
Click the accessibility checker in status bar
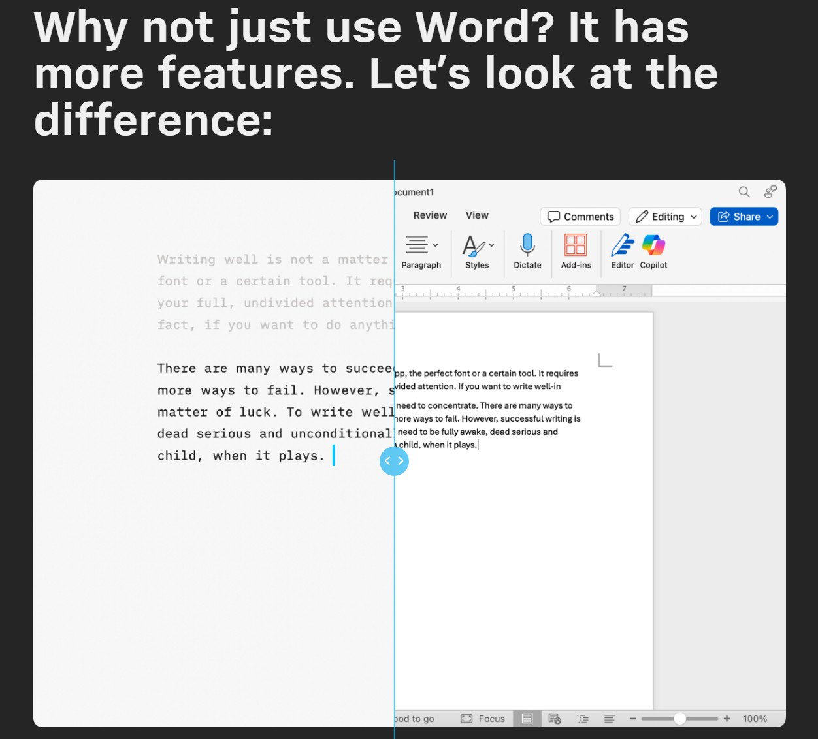pos(555,718)
